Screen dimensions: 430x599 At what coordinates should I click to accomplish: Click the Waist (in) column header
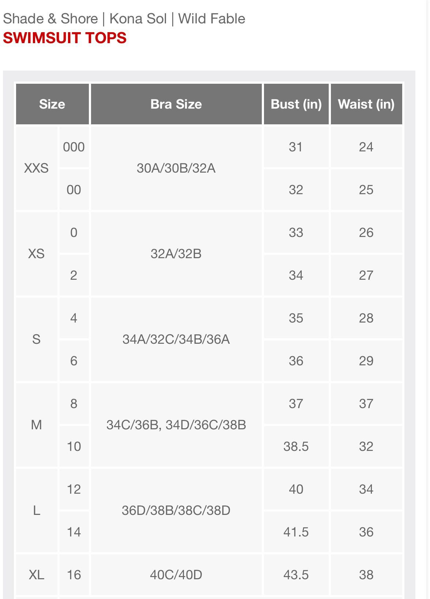pyautogui.click(x=366, y=104)
